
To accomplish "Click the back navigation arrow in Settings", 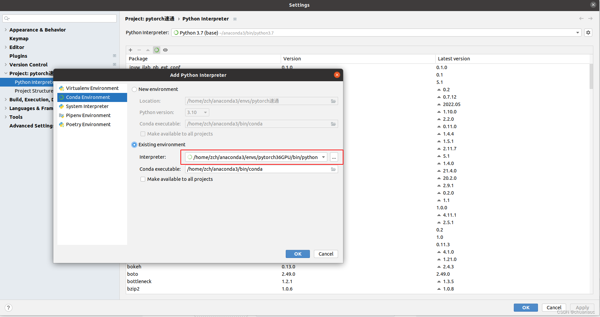I will [x=581, y=18].
